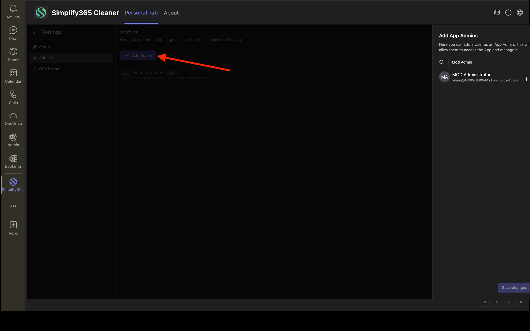Click the Simplify365 Cleaner logo

41,12
